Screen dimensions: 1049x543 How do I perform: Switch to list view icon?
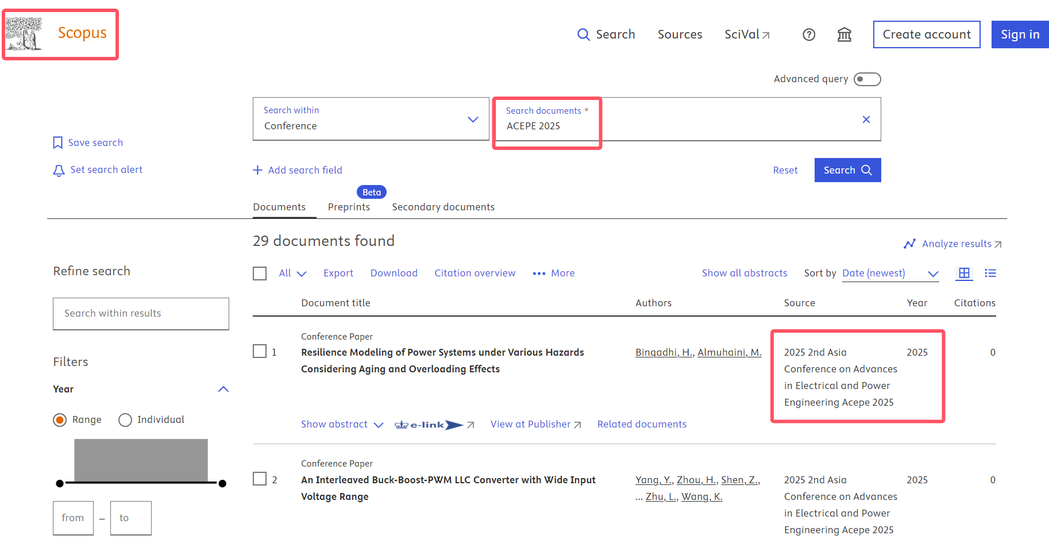(990, 274)
